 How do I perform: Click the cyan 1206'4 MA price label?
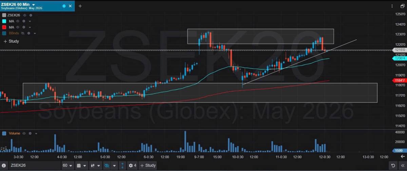[399, 58]
